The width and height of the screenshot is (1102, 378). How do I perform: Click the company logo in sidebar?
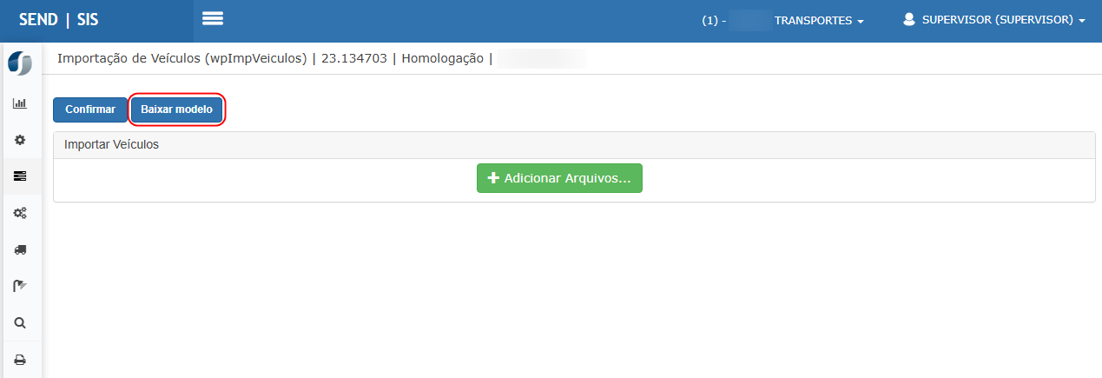(x=19, y=63)
